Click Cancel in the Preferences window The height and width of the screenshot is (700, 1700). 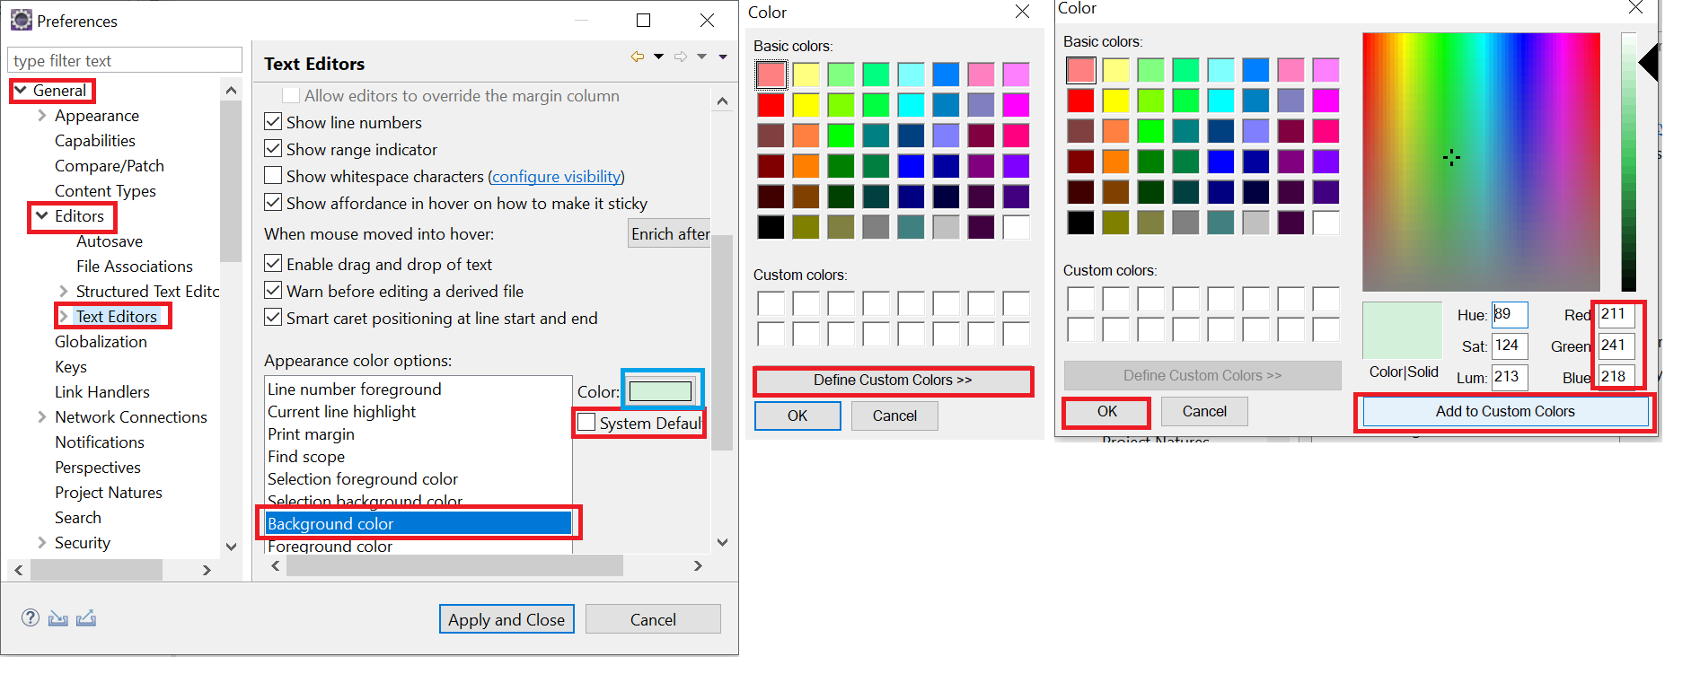click(x=653, y=619)
